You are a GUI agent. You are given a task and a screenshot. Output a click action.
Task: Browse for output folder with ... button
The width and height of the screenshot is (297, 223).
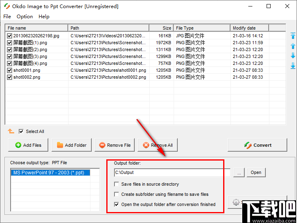click(x=239, y=172)
